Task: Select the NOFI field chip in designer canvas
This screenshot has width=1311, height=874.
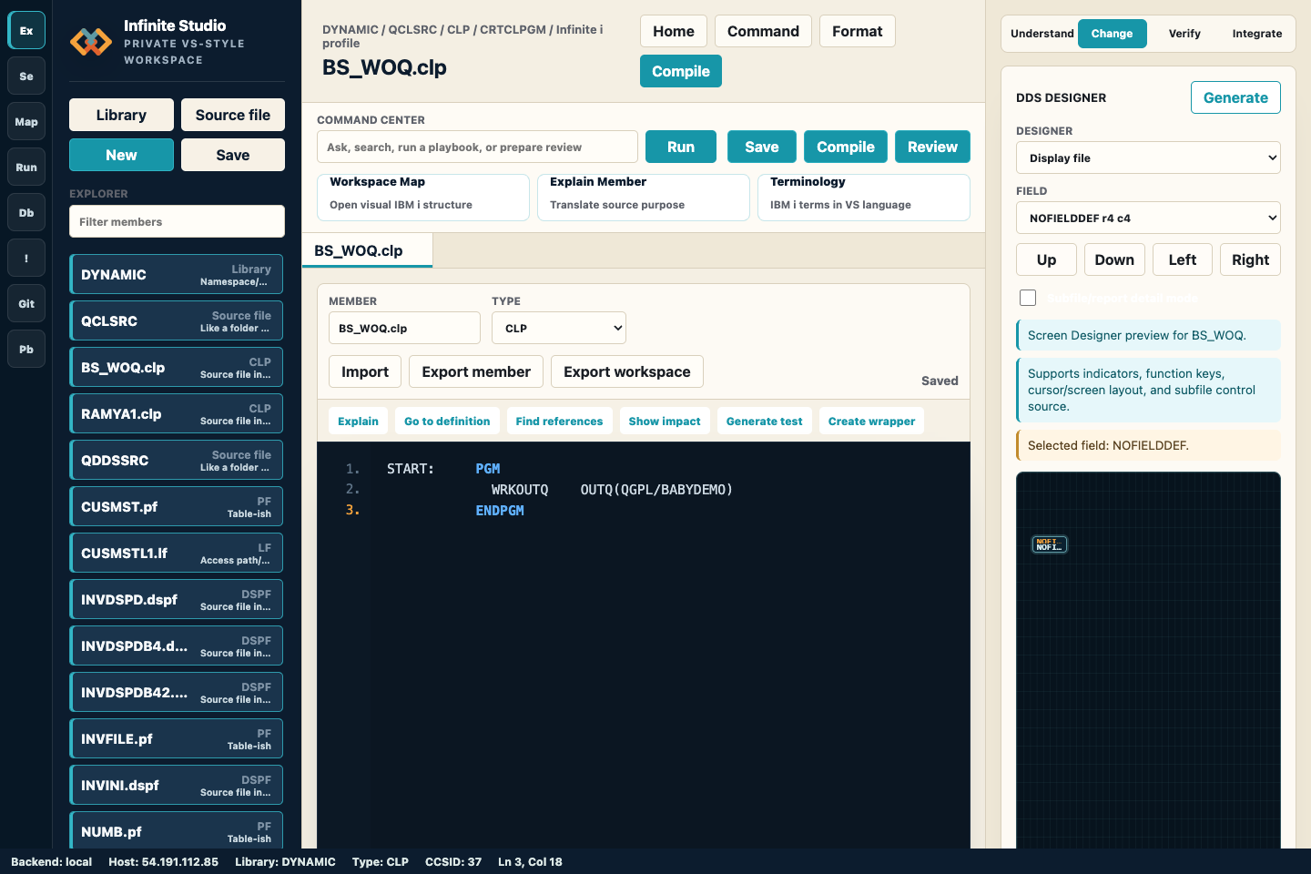Action: pyautogui.click(x=1049, y=544)
